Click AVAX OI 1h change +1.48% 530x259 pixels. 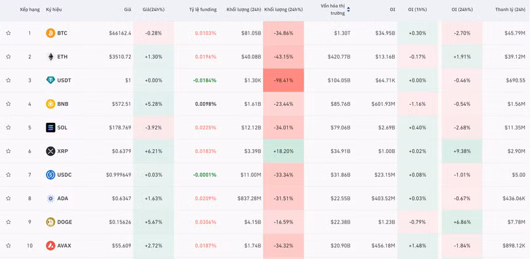coord(417,246)
